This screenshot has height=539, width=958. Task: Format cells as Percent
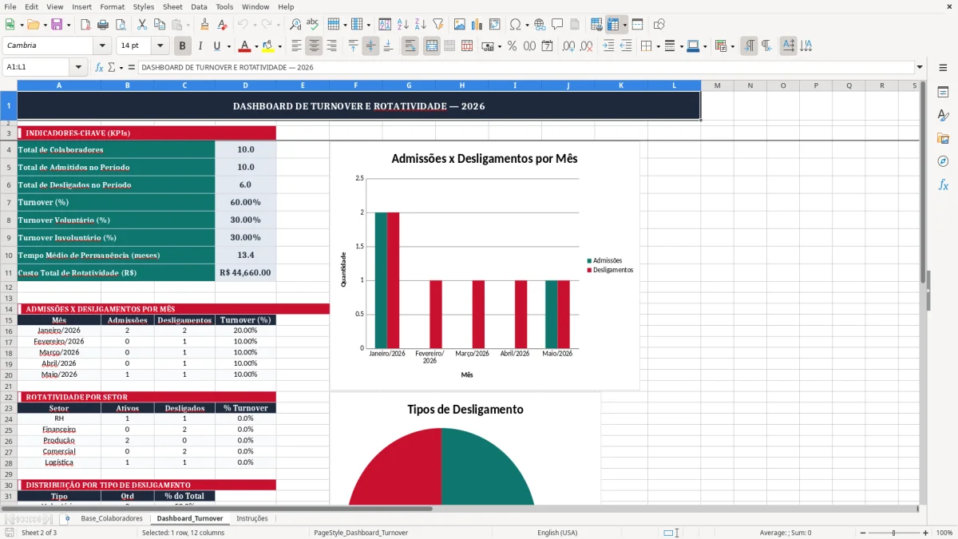tap(512, 46)
